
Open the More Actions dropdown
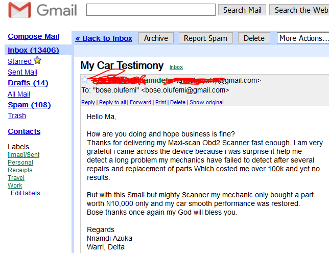(x=303, y=38)
